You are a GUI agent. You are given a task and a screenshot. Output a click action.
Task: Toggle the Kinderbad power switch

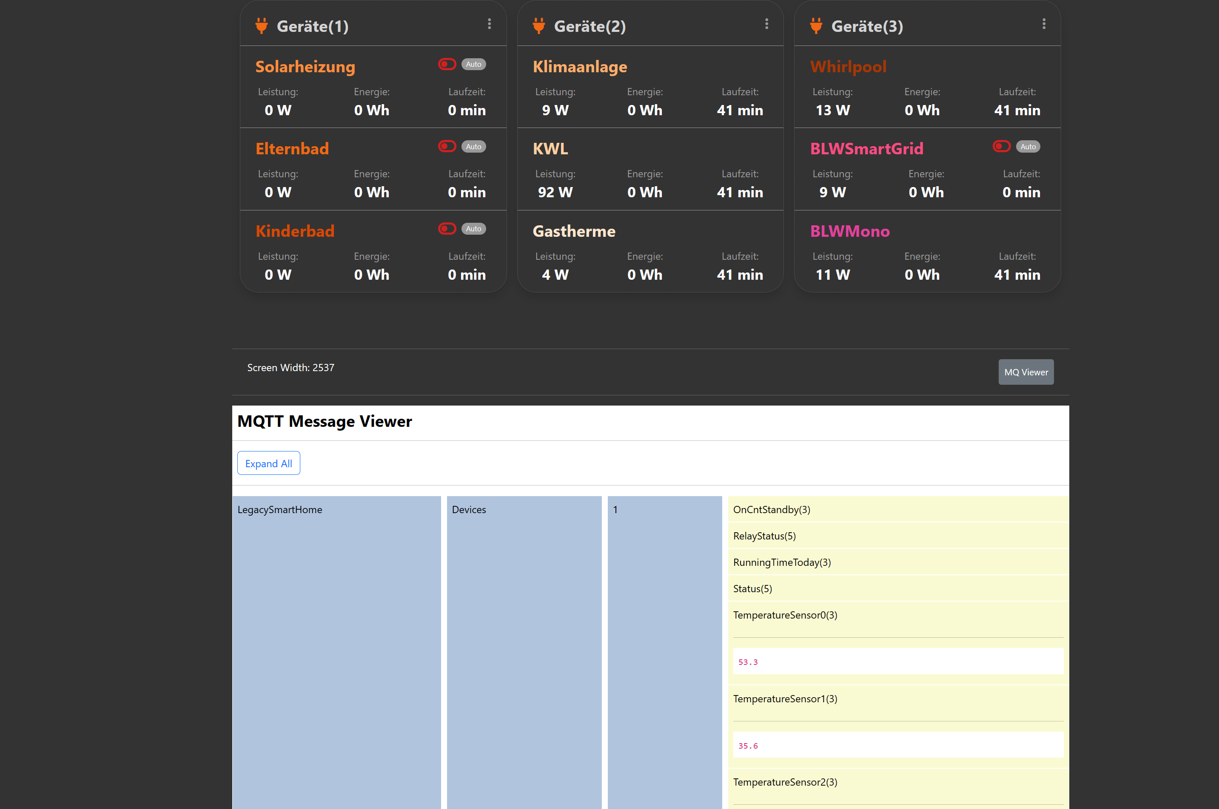[447, 229]
